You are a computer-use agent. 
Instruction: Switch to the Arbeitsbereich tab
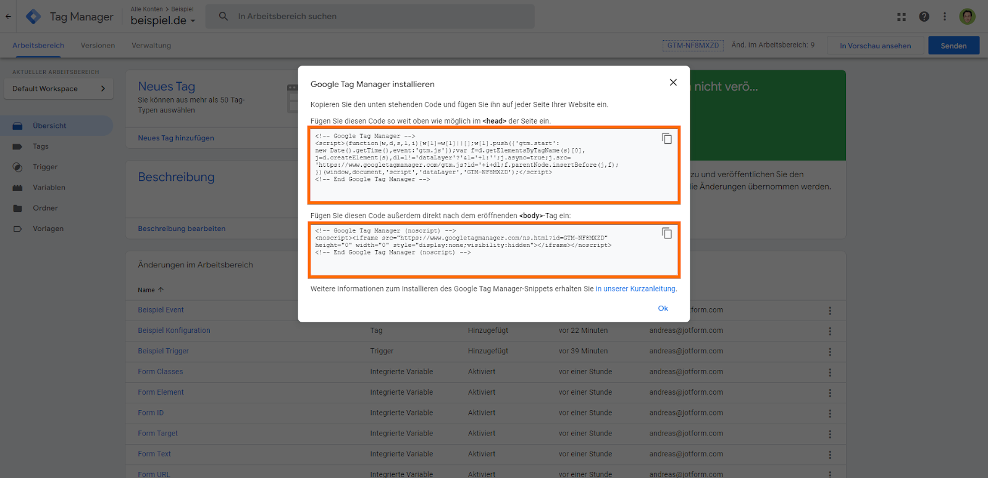[x=38, y=46]
